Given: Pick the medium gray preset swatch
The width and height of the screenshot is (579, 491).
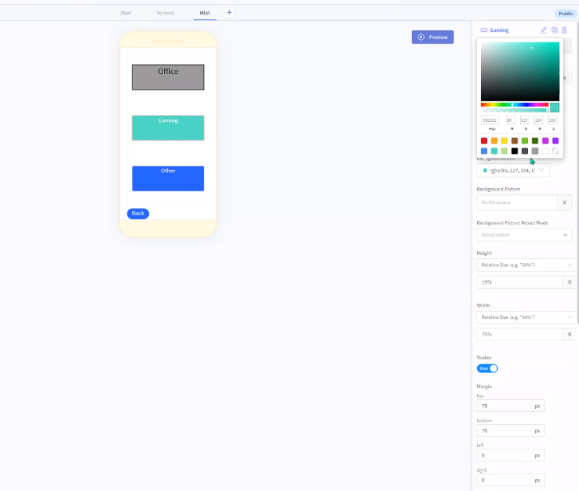Looking at the screenshot, I should click(x=535, y=151).
